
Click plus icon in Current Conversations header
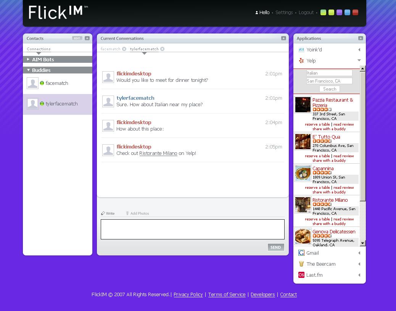283,38
